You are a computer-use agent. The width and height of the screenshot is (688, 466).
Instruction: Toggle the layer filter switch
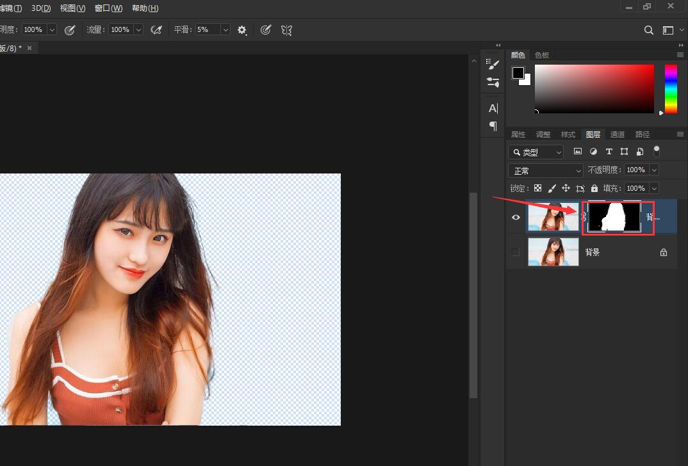tap(656, 152)
